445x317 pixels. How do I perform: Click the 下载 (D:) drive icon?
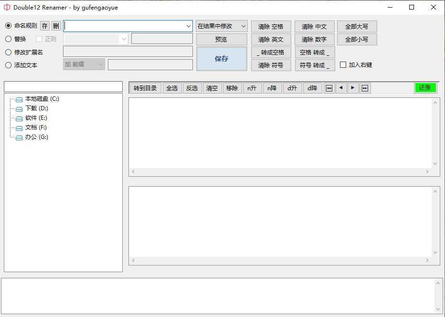[19, 108]
